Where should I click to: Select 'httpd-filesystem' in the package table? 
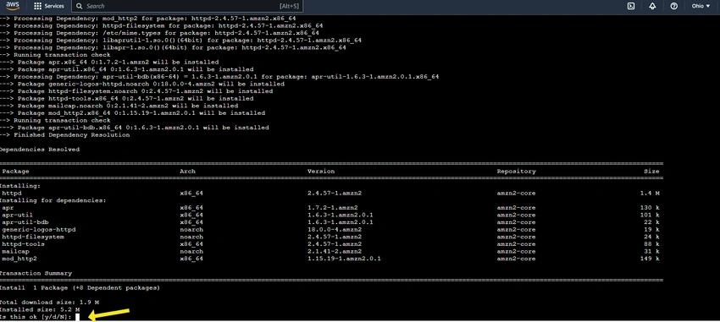33,237
